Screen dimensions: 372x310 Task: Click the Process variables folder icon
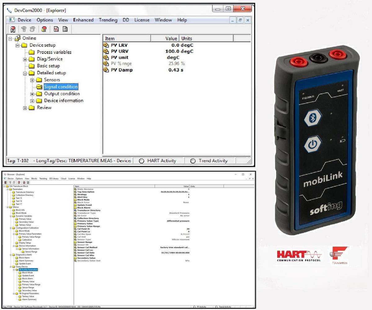[32, 52]
